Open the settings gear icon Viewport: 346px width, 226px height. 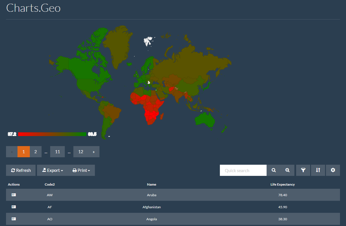tap(333, 170)
